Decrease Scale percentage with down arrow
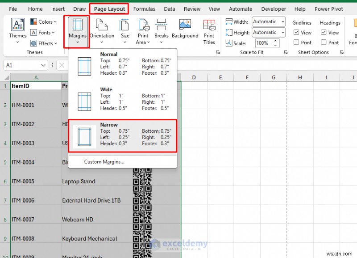 (x=275, y=46)
